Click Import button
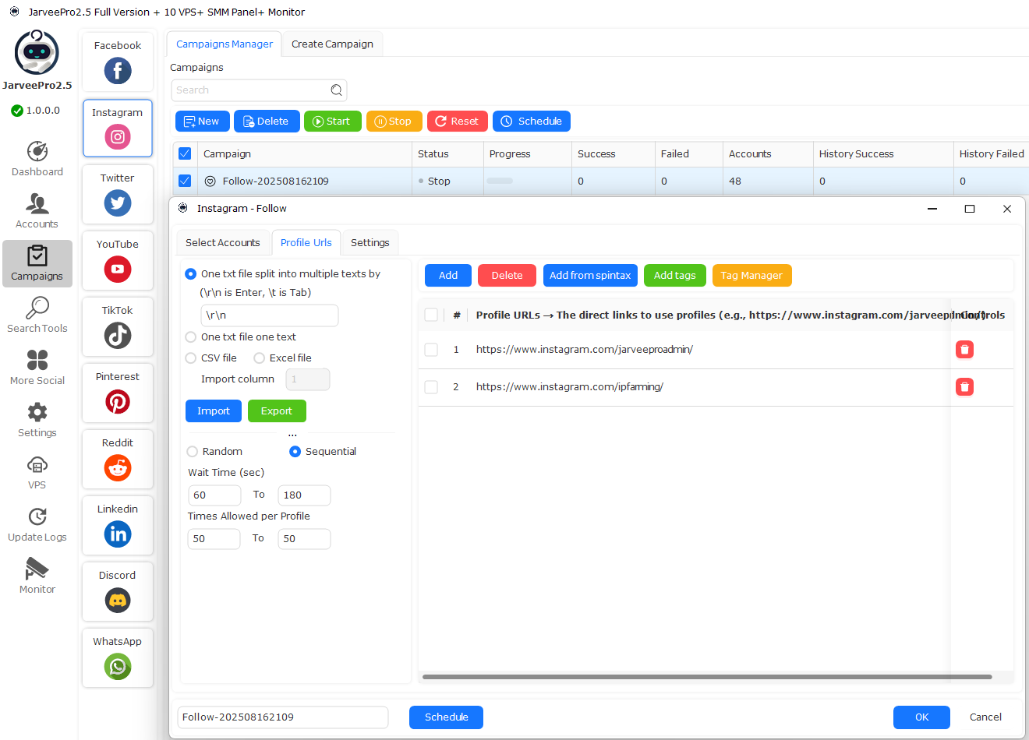 tap(214, 411)
